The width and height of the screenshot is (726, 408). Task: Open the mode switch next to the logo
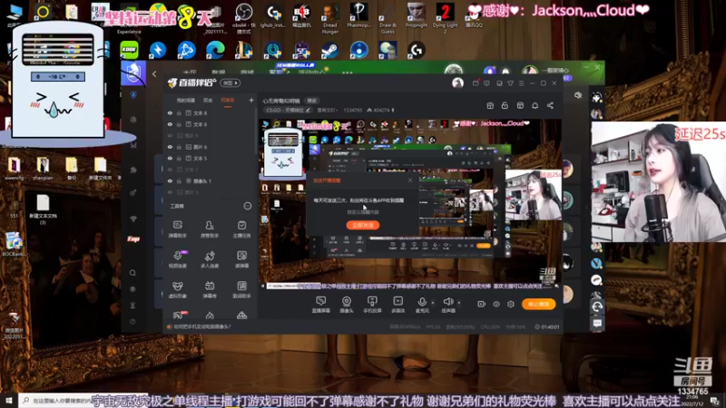click(231, 83)
